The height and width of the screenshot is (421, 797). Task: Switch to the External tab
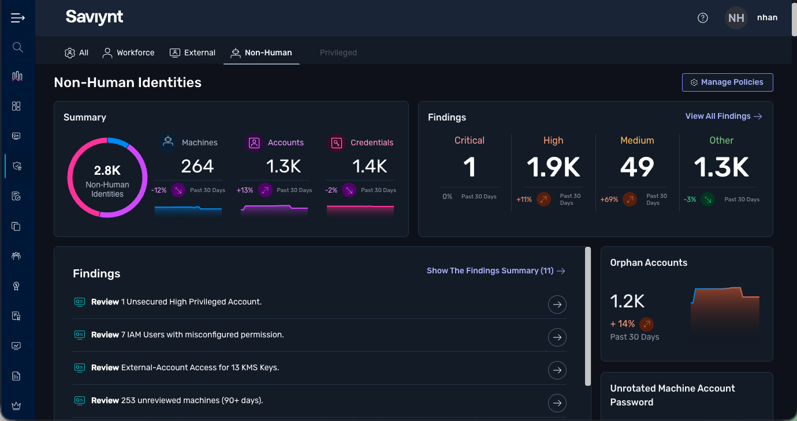click(192, 52)
